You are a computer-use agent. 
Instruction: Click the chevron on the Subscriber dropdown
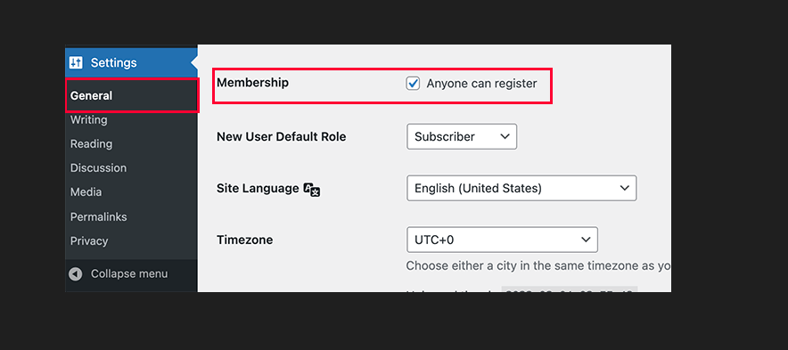(505, 136)
